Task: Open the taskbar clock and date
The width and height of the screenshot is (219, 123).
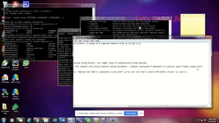Action: (212, 120)
